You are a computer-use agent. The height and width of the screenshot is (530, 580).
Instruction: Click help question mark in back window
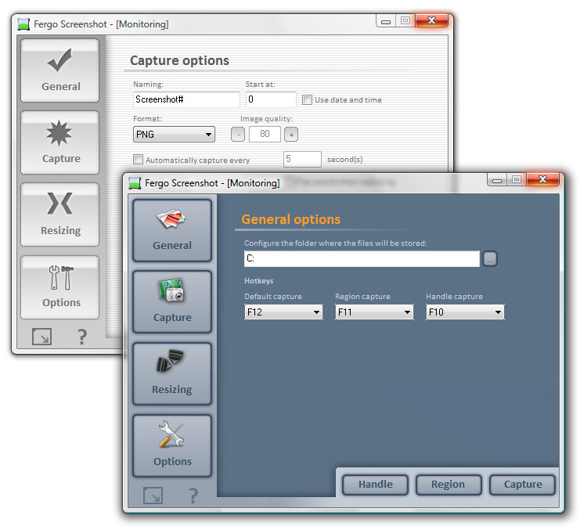pyautogui.click(x=82, y=337)
